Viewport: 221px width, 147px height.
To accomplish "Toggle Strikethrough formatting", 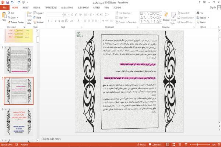I will coord(63,21).
